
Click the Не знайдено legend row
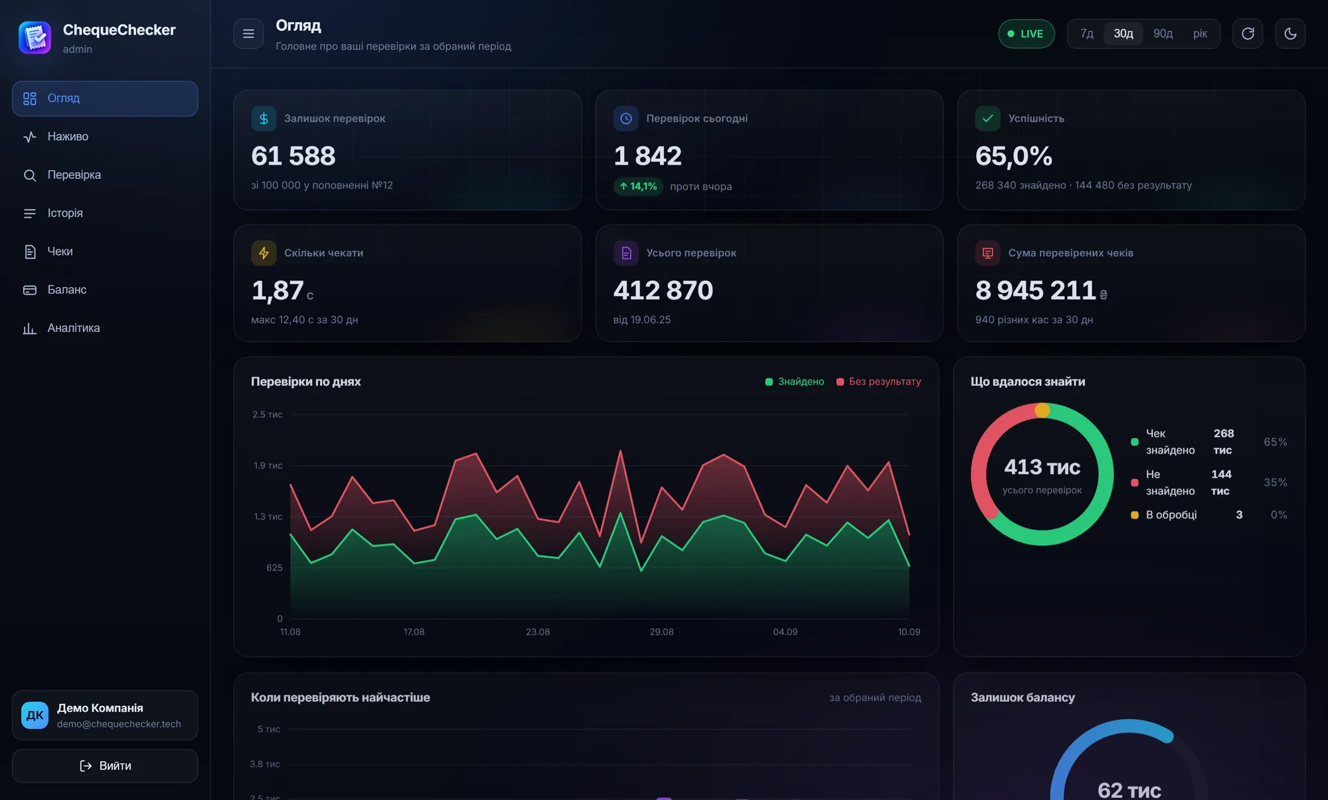pyautogui.click(x=1208, y=483)
